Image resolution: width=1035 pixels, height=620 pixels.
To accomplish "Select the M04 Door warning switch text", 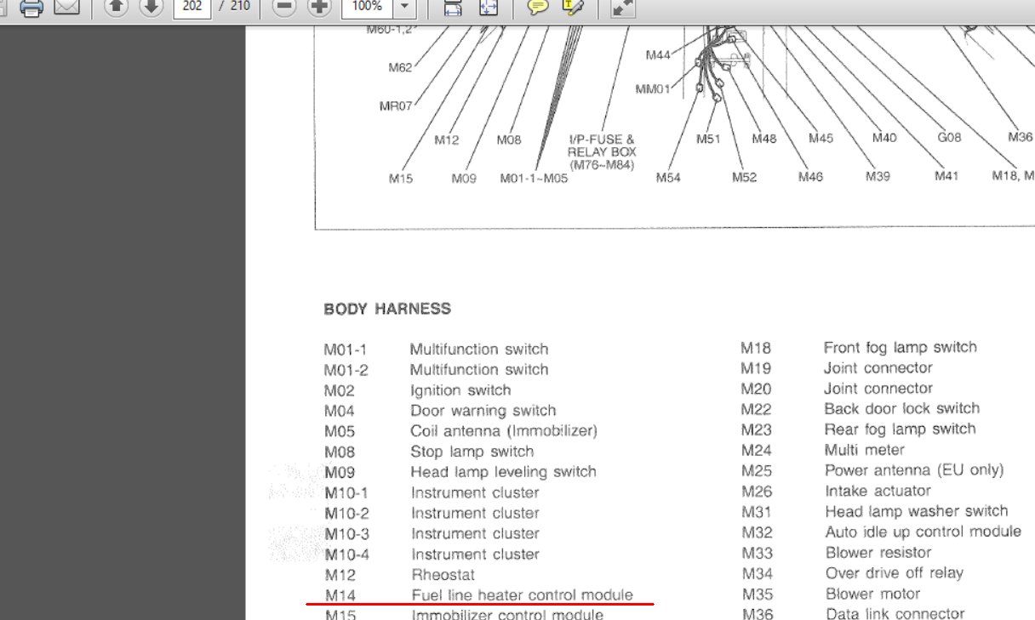I will point(483,411).
